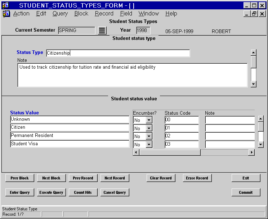Click the status value vertical scrollbar thumb
This screenshot has width=268, height=219.
260,127
